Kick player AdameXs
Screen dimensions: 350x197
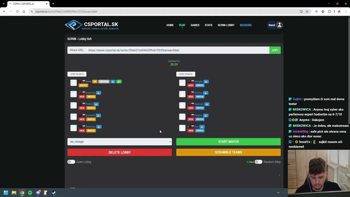(x=82, y=97)
